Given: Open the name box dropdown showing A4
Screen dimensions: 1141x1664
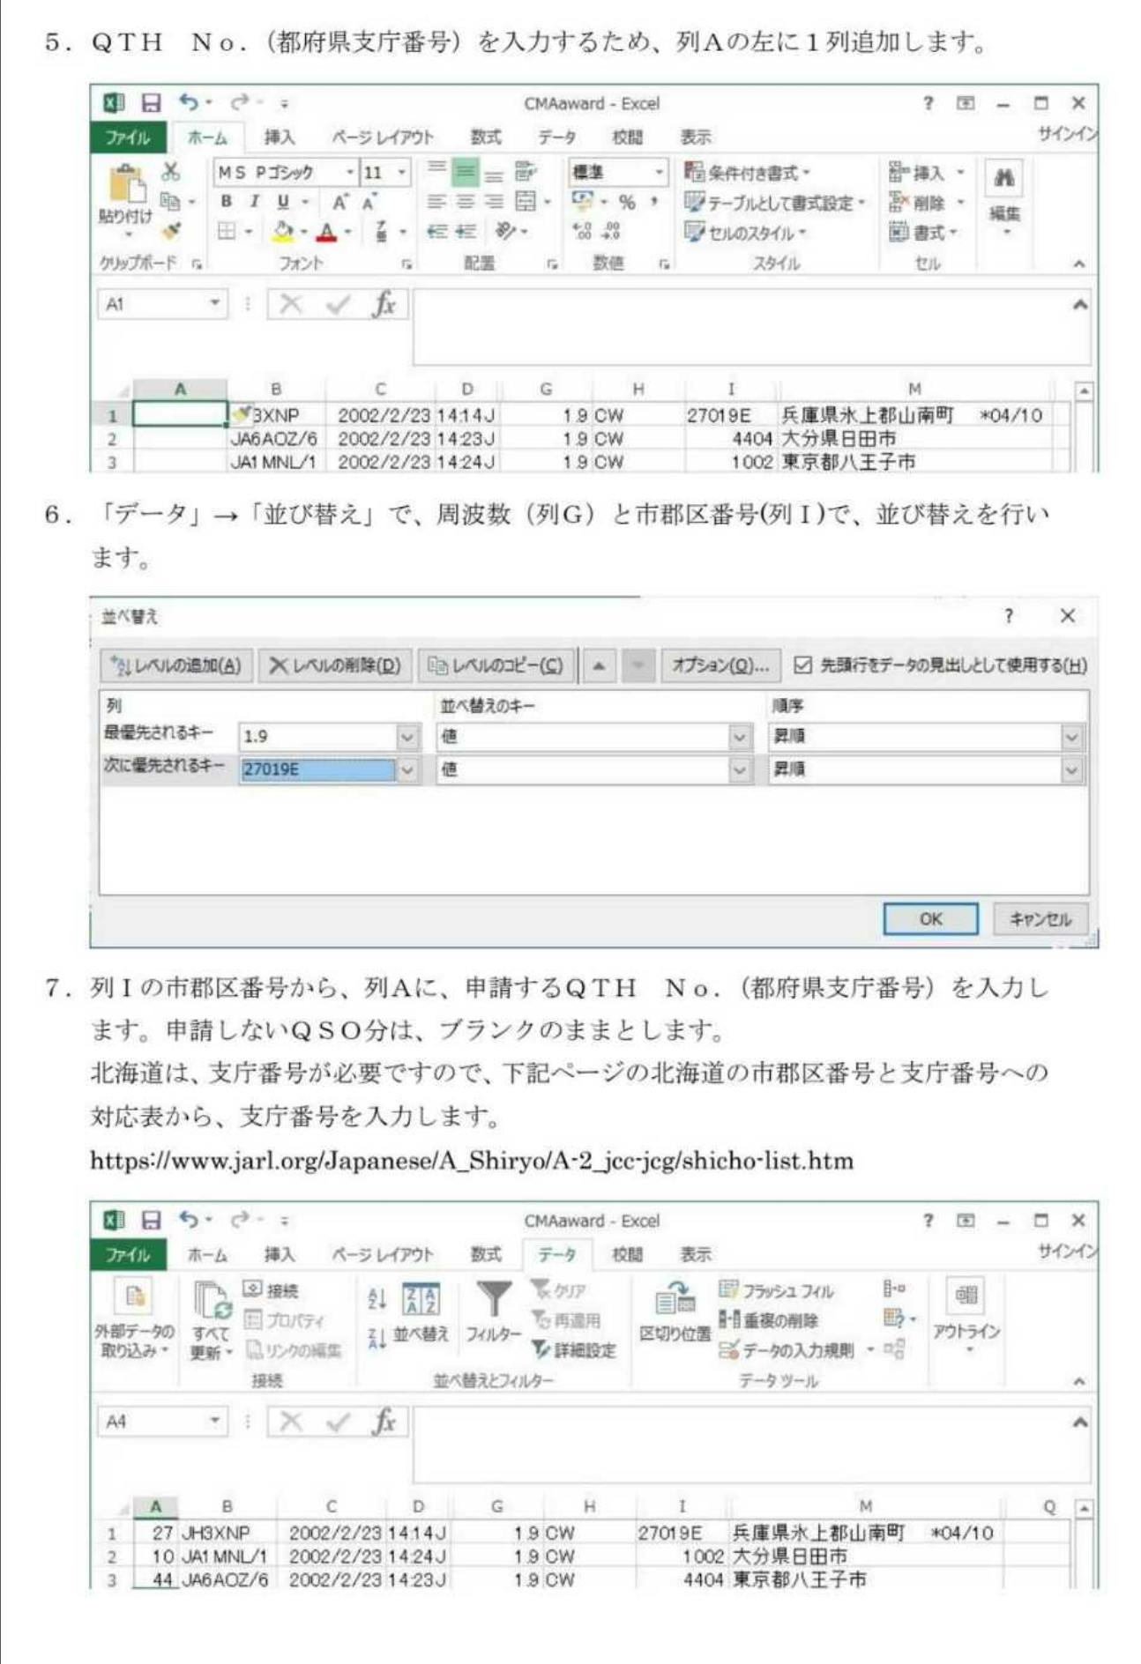Looking at the screenshot, I should point(214,1421).
